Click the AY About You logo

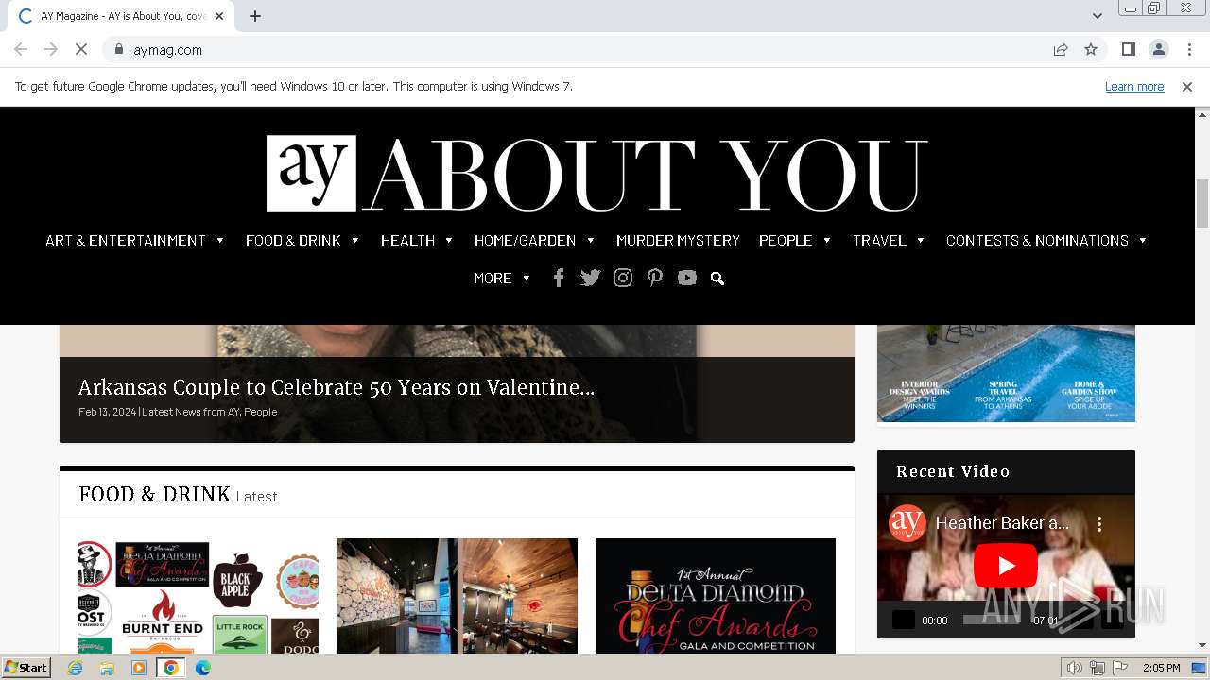[x=596, y=174]
